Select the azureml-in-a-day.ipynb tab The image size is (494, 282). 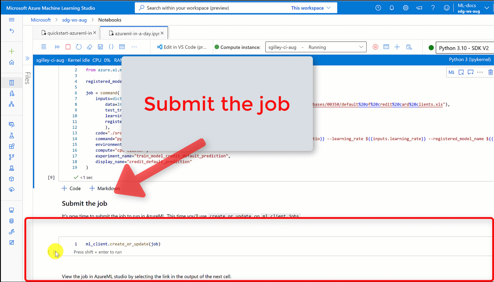coord(134,33)
